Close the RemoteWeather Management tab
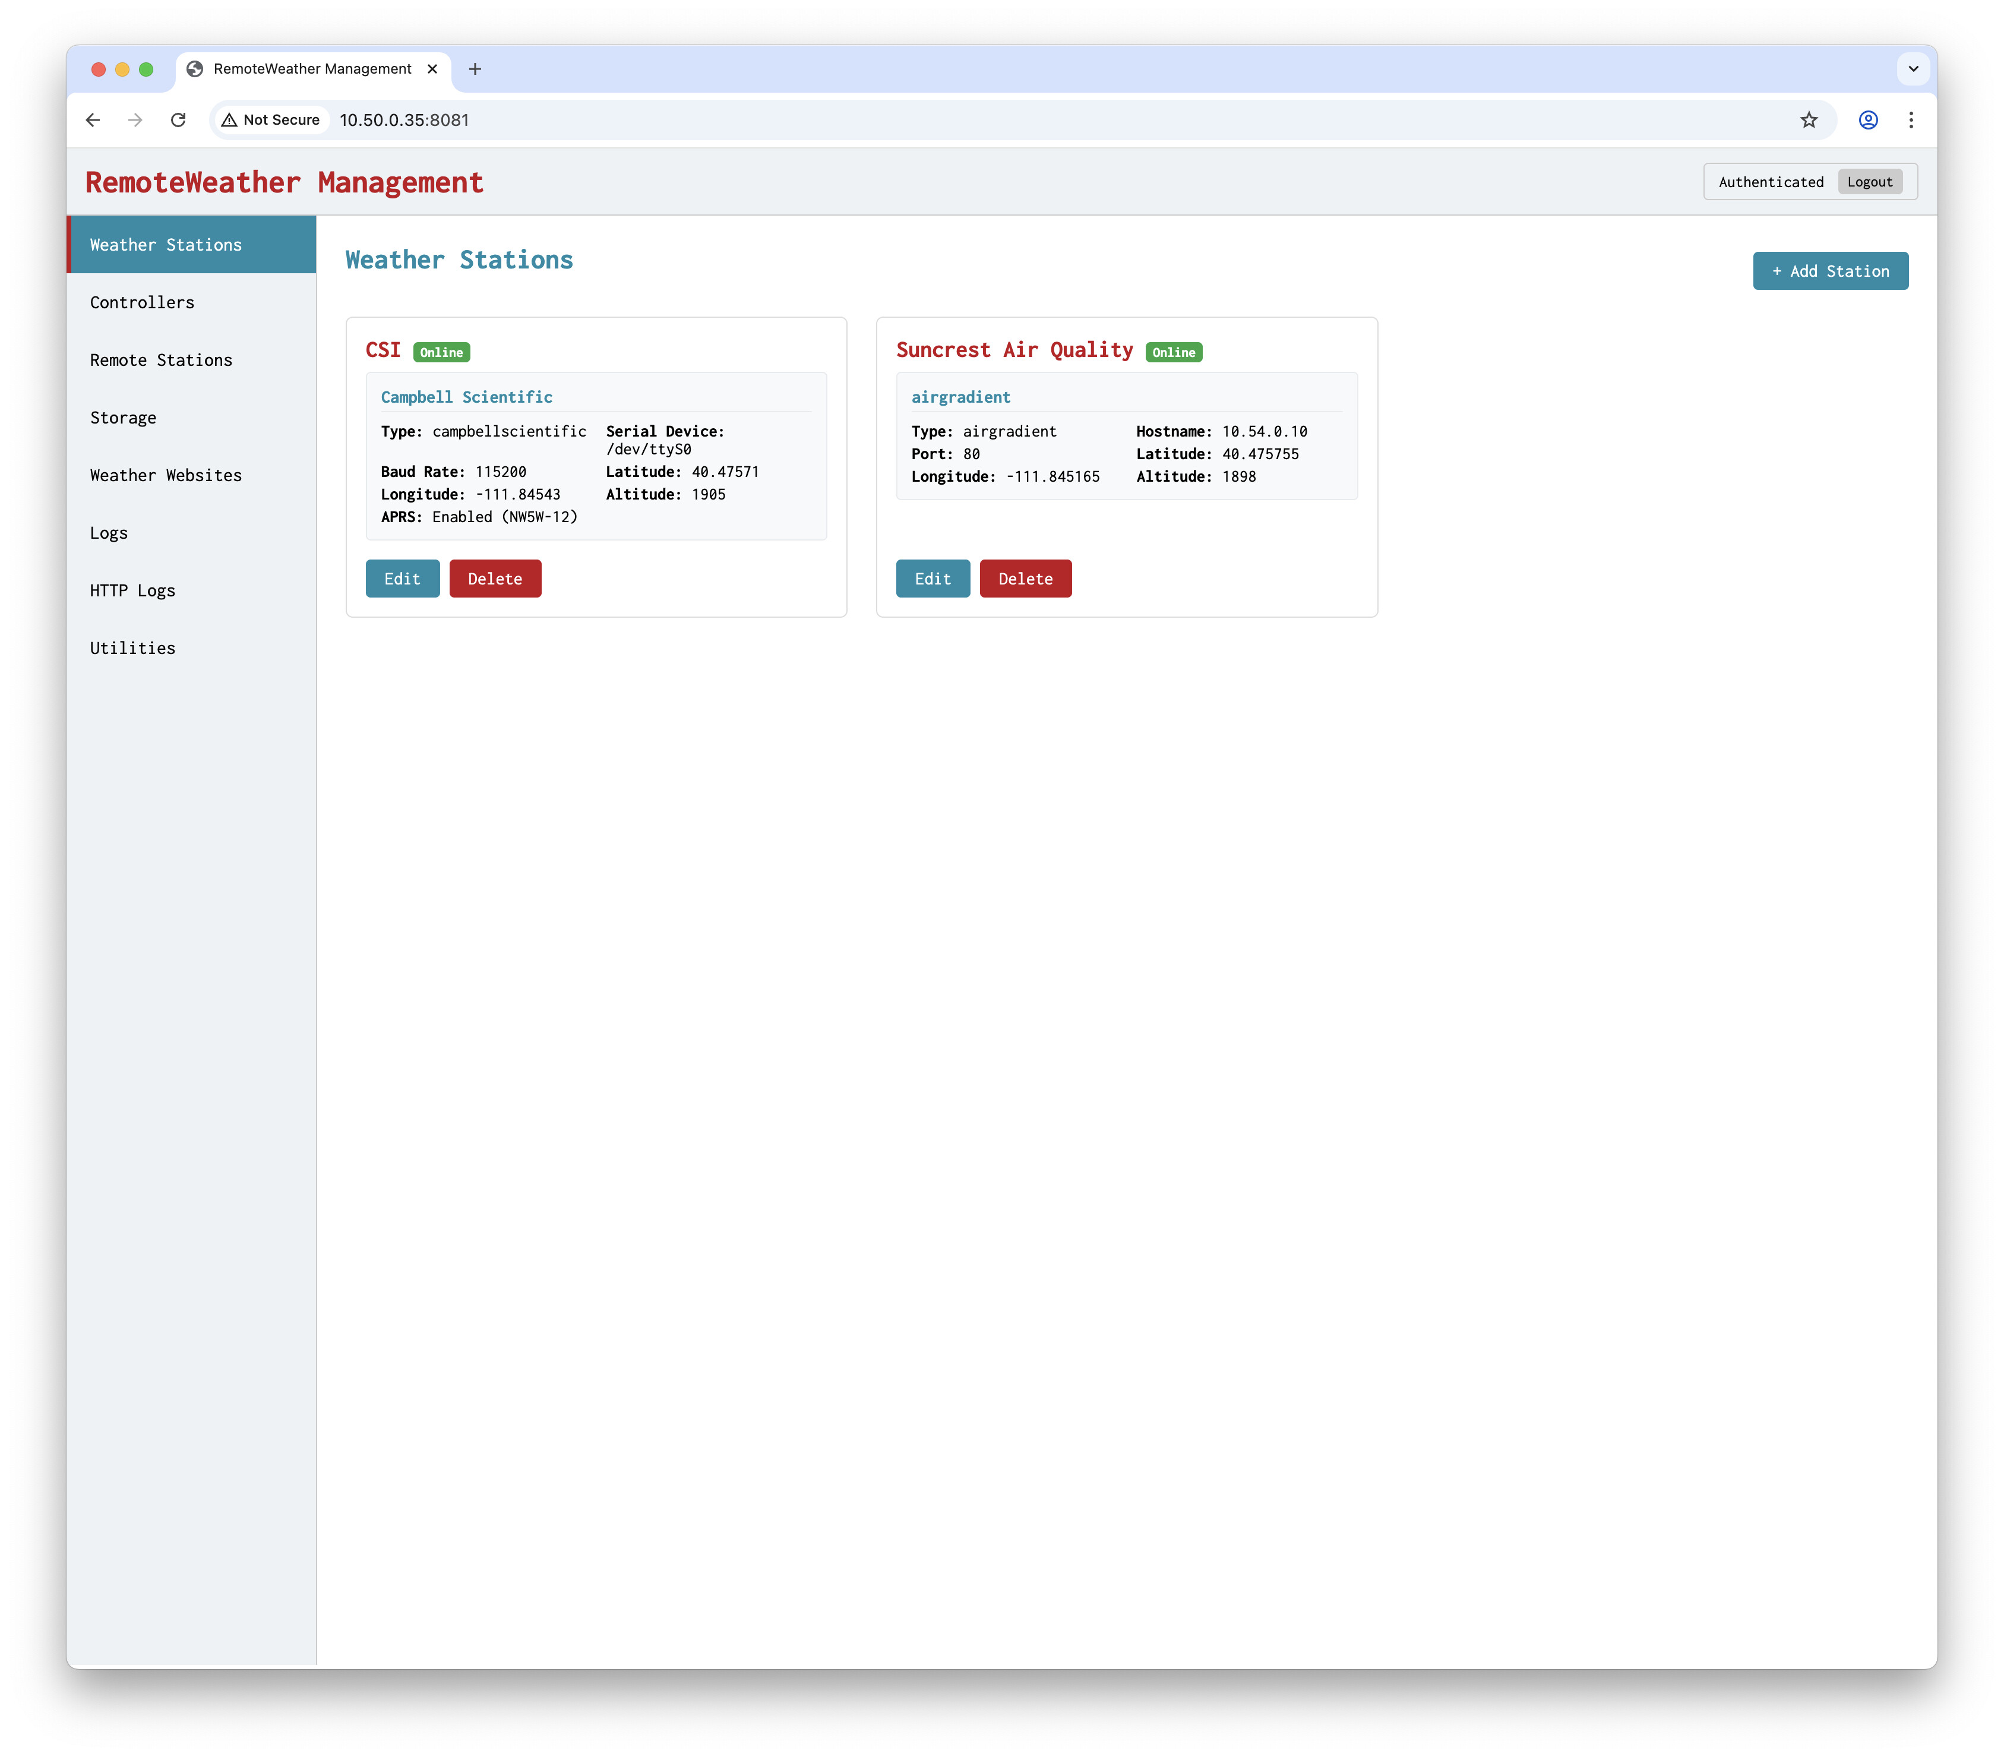The height and width of the screenshot is (1757, 2004). pos(432,69)
